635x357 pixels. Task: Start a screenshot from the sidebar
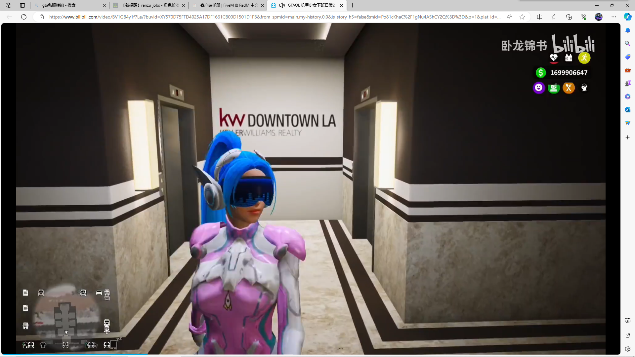click(x=628, y=321)
